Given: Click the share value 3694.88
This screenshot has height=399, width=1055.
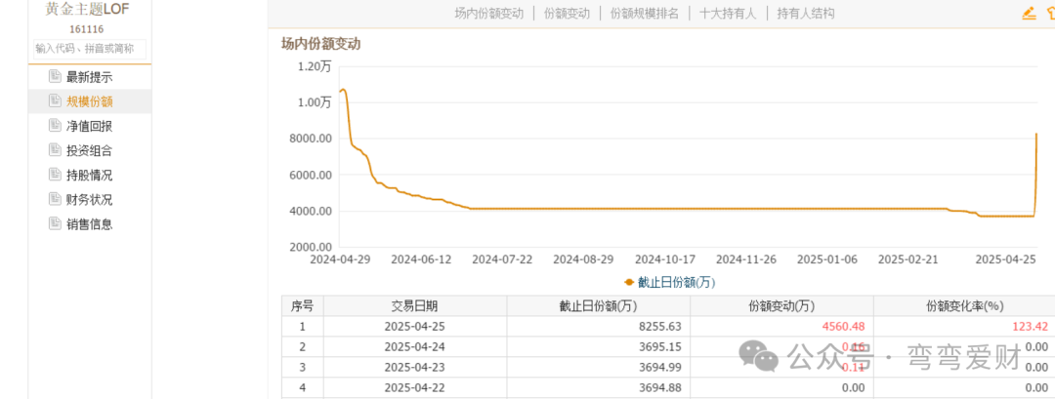Looking at the screenshot, I should 660,387.
